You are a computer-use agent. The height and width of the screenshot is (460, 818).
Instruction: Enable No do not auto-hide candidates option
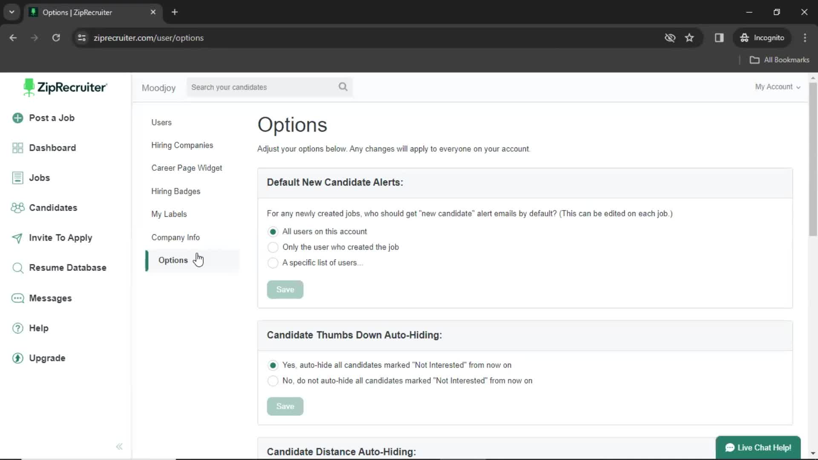pos(273,381)
